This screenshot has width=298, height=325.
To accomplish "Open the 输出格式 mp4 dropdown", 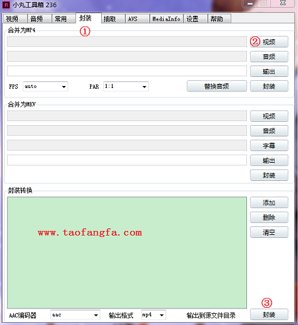I will click(x=154, y=315).
